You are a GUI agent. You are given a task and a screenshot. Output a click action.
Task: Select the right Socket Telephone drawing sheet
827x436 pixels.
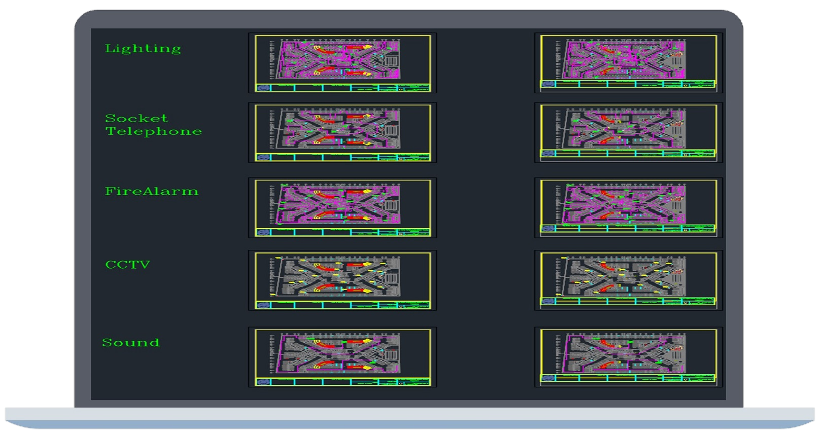[x=628, y=132]
